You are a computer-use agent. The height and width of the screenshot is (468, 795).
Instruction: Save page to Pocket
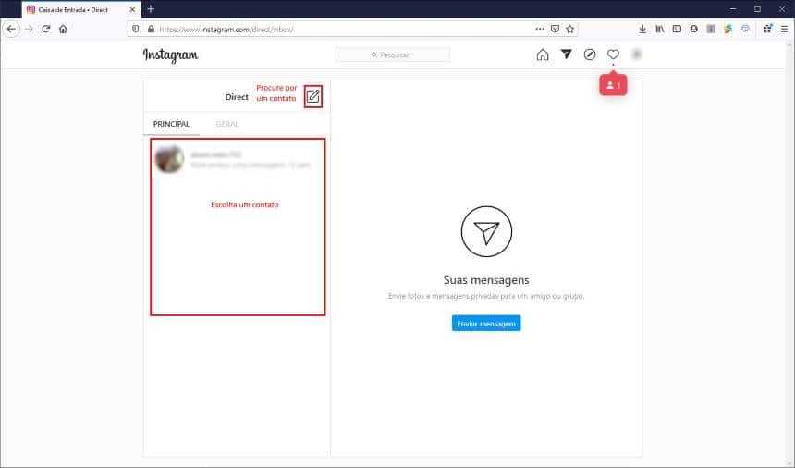(x=556, y=29)
